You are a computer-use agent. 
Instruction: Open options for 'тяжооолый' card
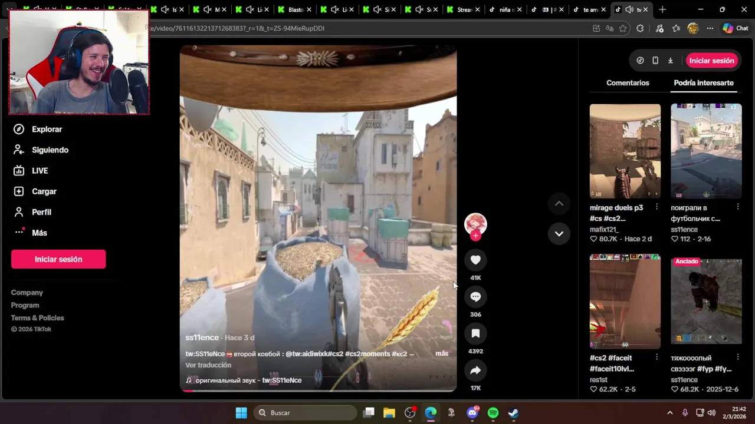pyautogui.click(x=738, y=357)
